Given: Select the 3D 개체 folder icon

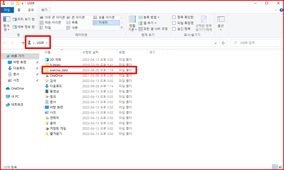Looking at the screenshot, I should tap(47, 60).
